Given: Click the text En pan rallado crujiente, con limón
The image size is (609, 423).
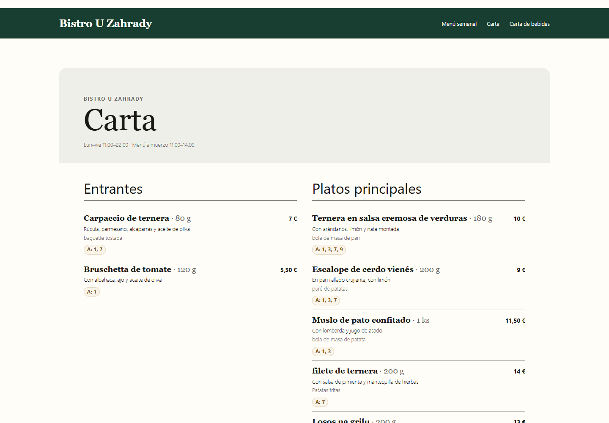Looking at the screenshot, I should coord(351,280).
